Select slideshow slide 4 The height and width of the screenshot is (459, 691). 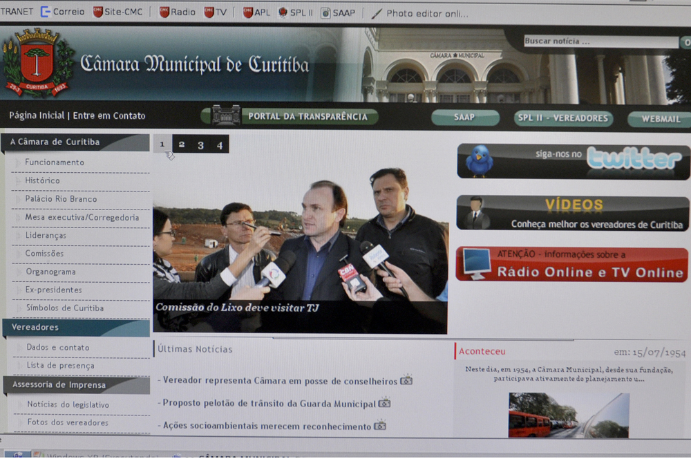coord(218,144)
